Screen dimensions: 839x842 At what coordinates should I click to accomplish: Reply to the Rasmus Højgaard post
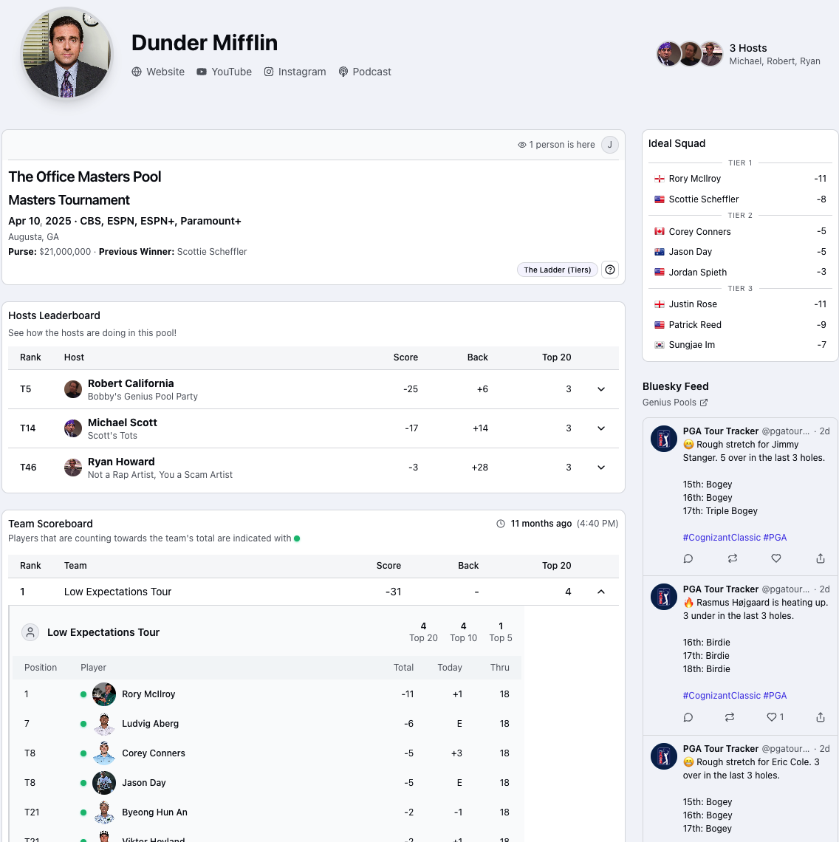point(688,717)
